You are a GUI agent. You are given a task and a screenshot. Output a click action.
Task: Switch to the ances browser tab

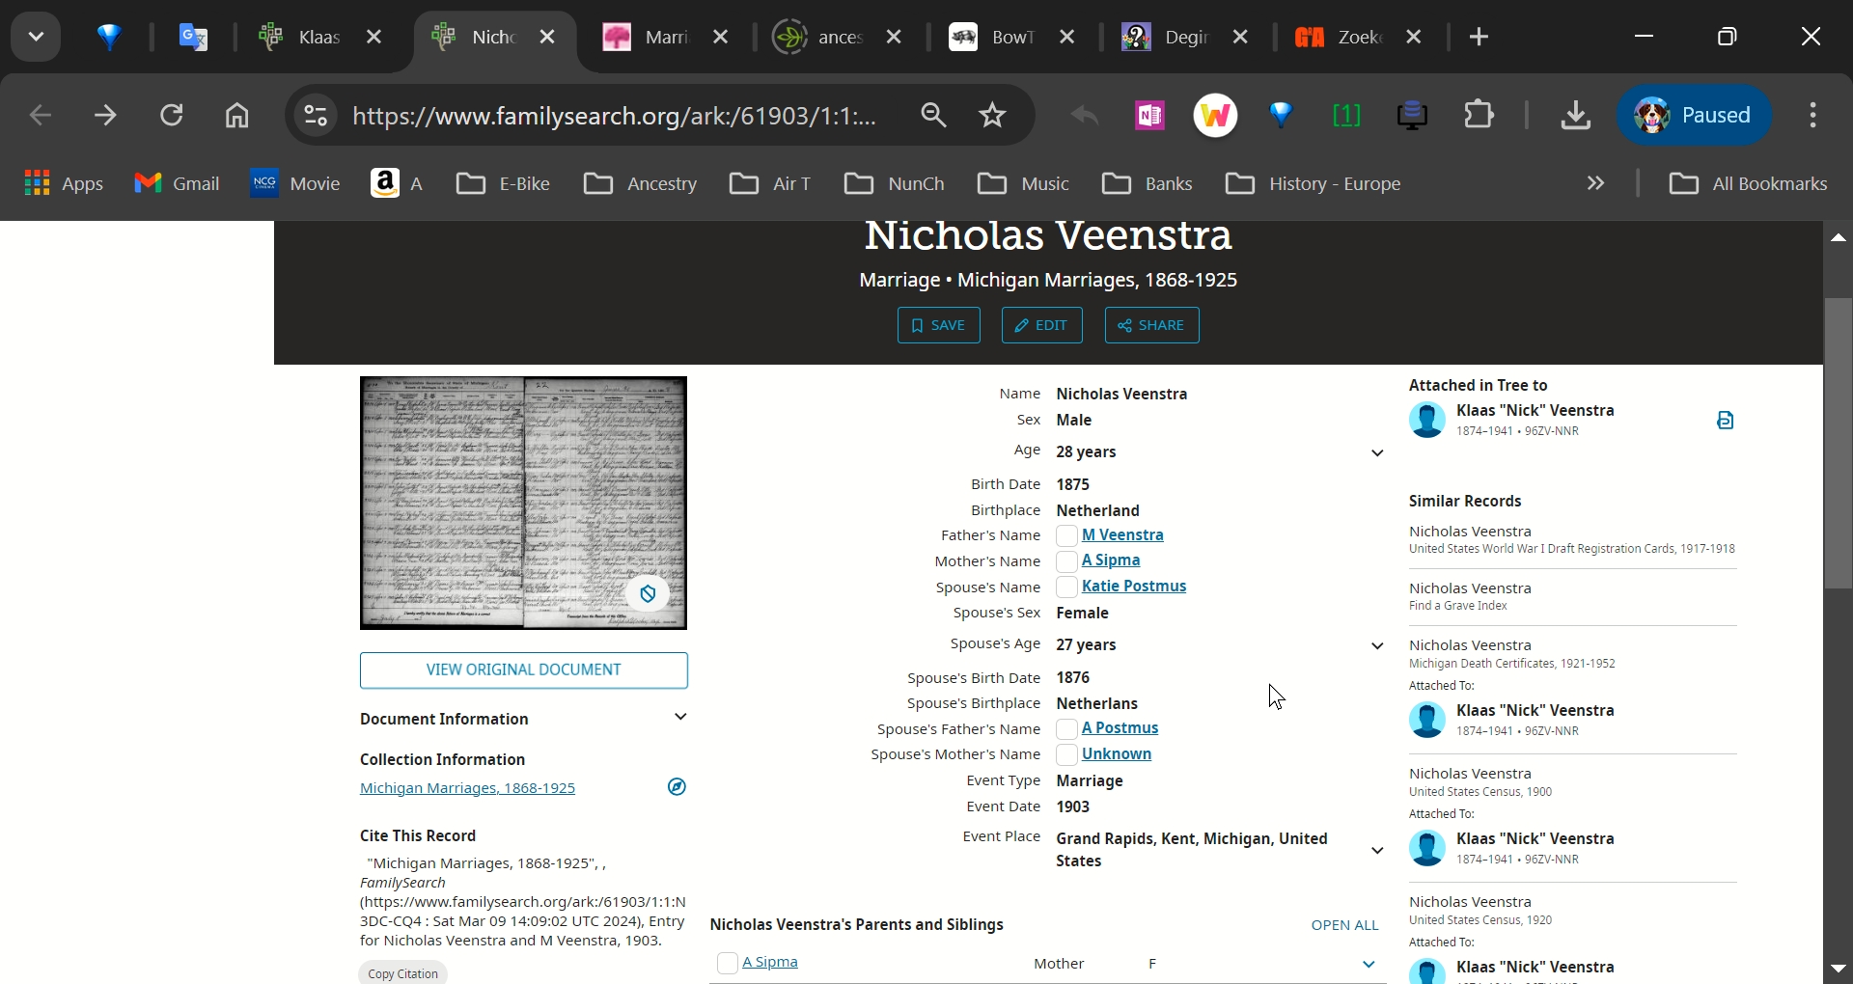(x=840, y=38)
